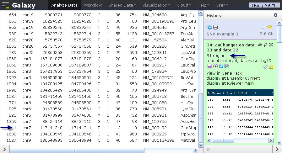Viewport: 282px width, 153px height.
Task: Select the Analyze Data tab
Action: 64,5
